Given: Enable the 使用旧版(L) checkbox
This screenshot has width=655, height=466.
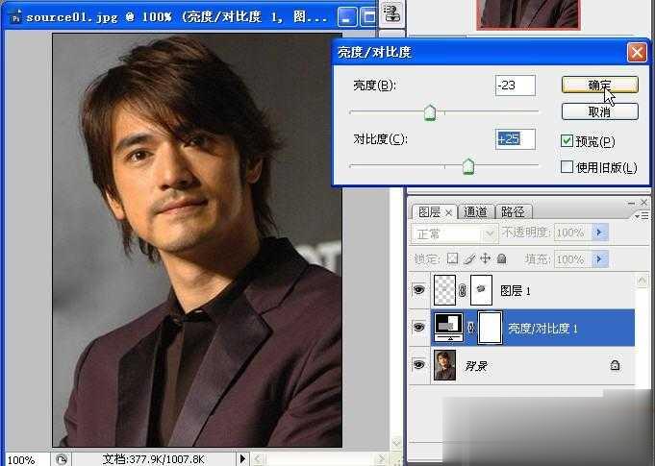Looking at the screenshot, I should click(x=567, y=167).
